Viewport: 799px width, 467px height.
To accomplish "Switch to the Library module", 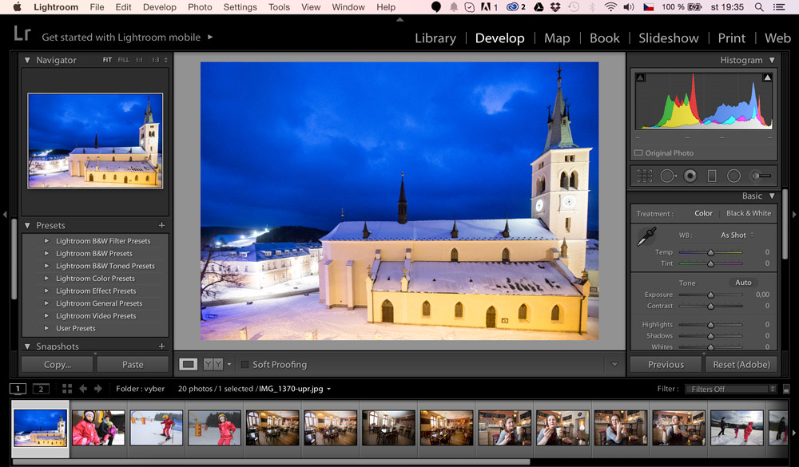I will (435, 38).
